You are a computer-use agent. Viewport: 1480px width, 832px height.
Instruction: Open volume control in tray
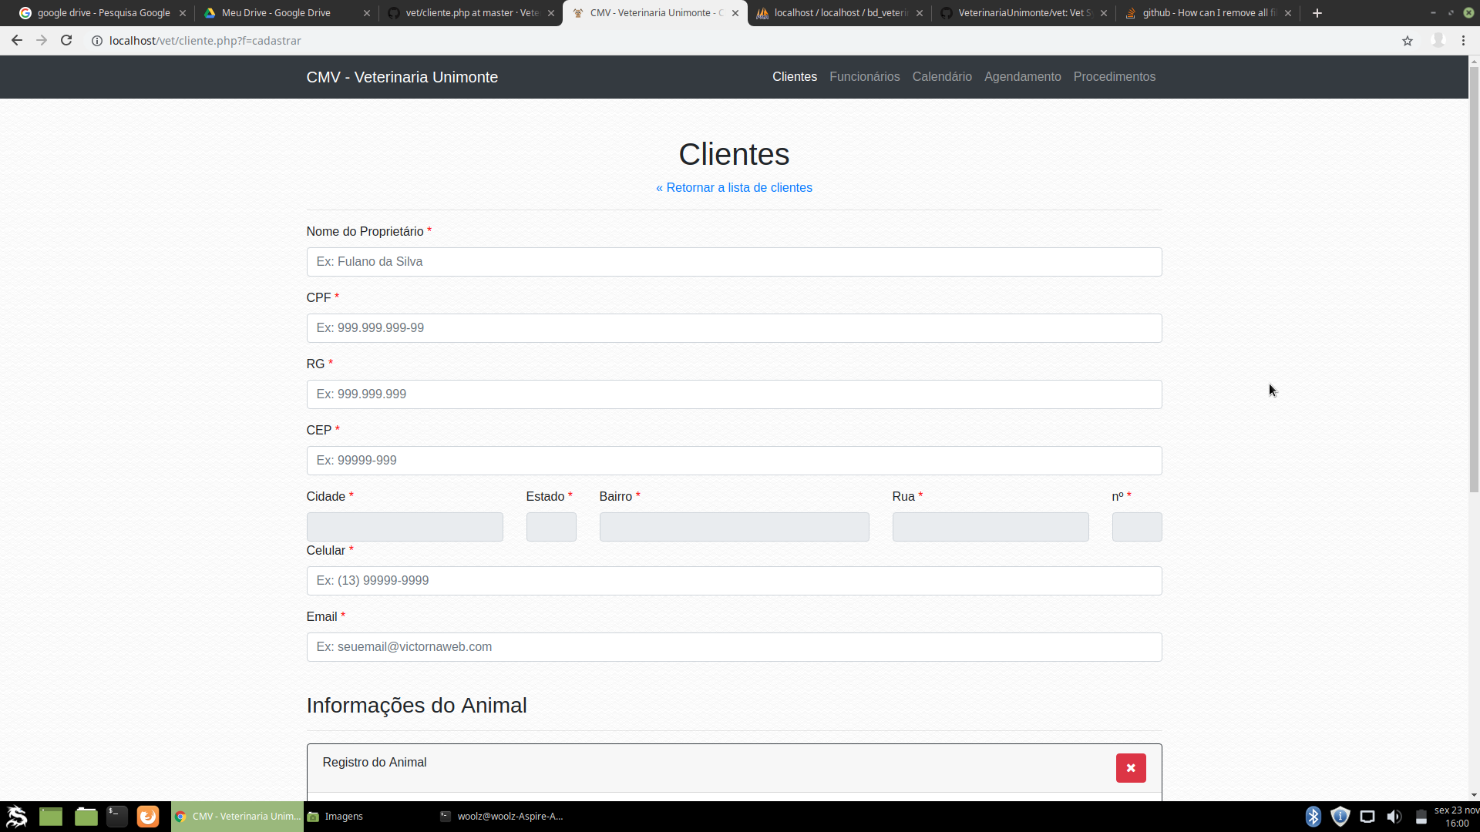1394,817
